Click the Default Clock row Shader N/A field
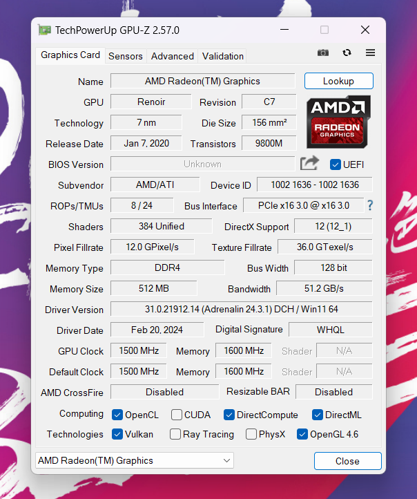 tap(345, 371)
